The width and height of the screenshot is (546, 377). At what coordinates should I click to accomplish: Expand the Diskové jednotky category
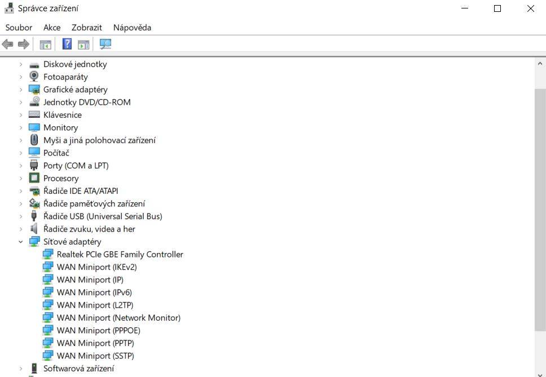pos(20,64)
